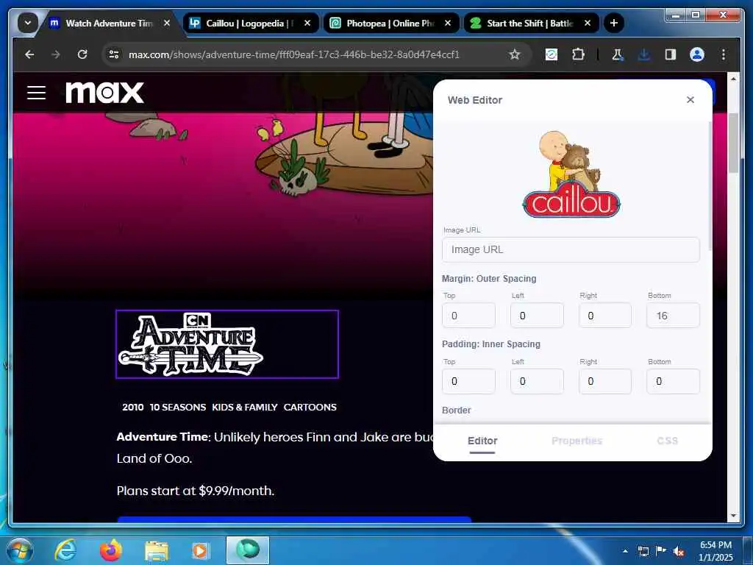The width and height of the screenshot is (753, 565).
Task: Select the Editor tab in Web Editor
Action: [482, 441]
